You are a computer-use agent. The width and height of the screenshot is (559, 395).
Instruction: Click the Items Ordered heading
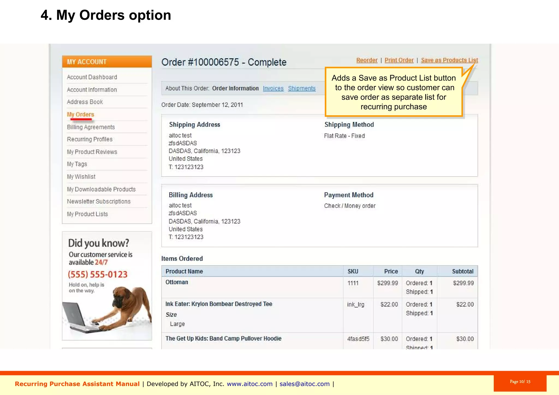click(x=182, y=259)
